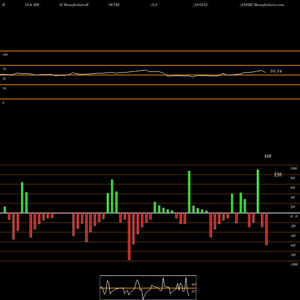
Task: Click the -100 label on MR axis
Action: coord(294,265)
